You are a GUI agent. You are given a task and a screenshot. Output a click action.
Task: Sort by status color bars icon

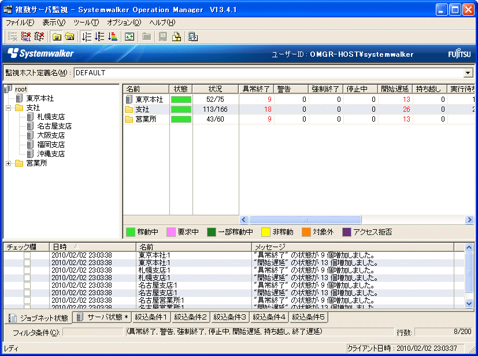tap(113, 36)
